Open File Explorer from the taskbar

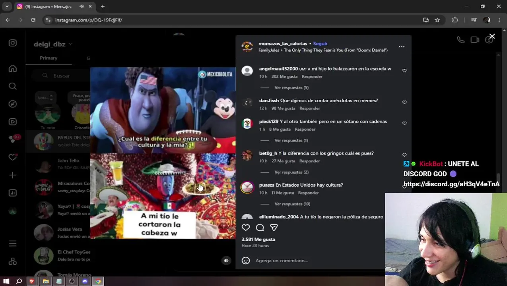46,281
